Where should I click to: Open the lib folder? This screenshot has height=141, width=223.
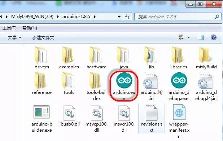click(151, 58)
